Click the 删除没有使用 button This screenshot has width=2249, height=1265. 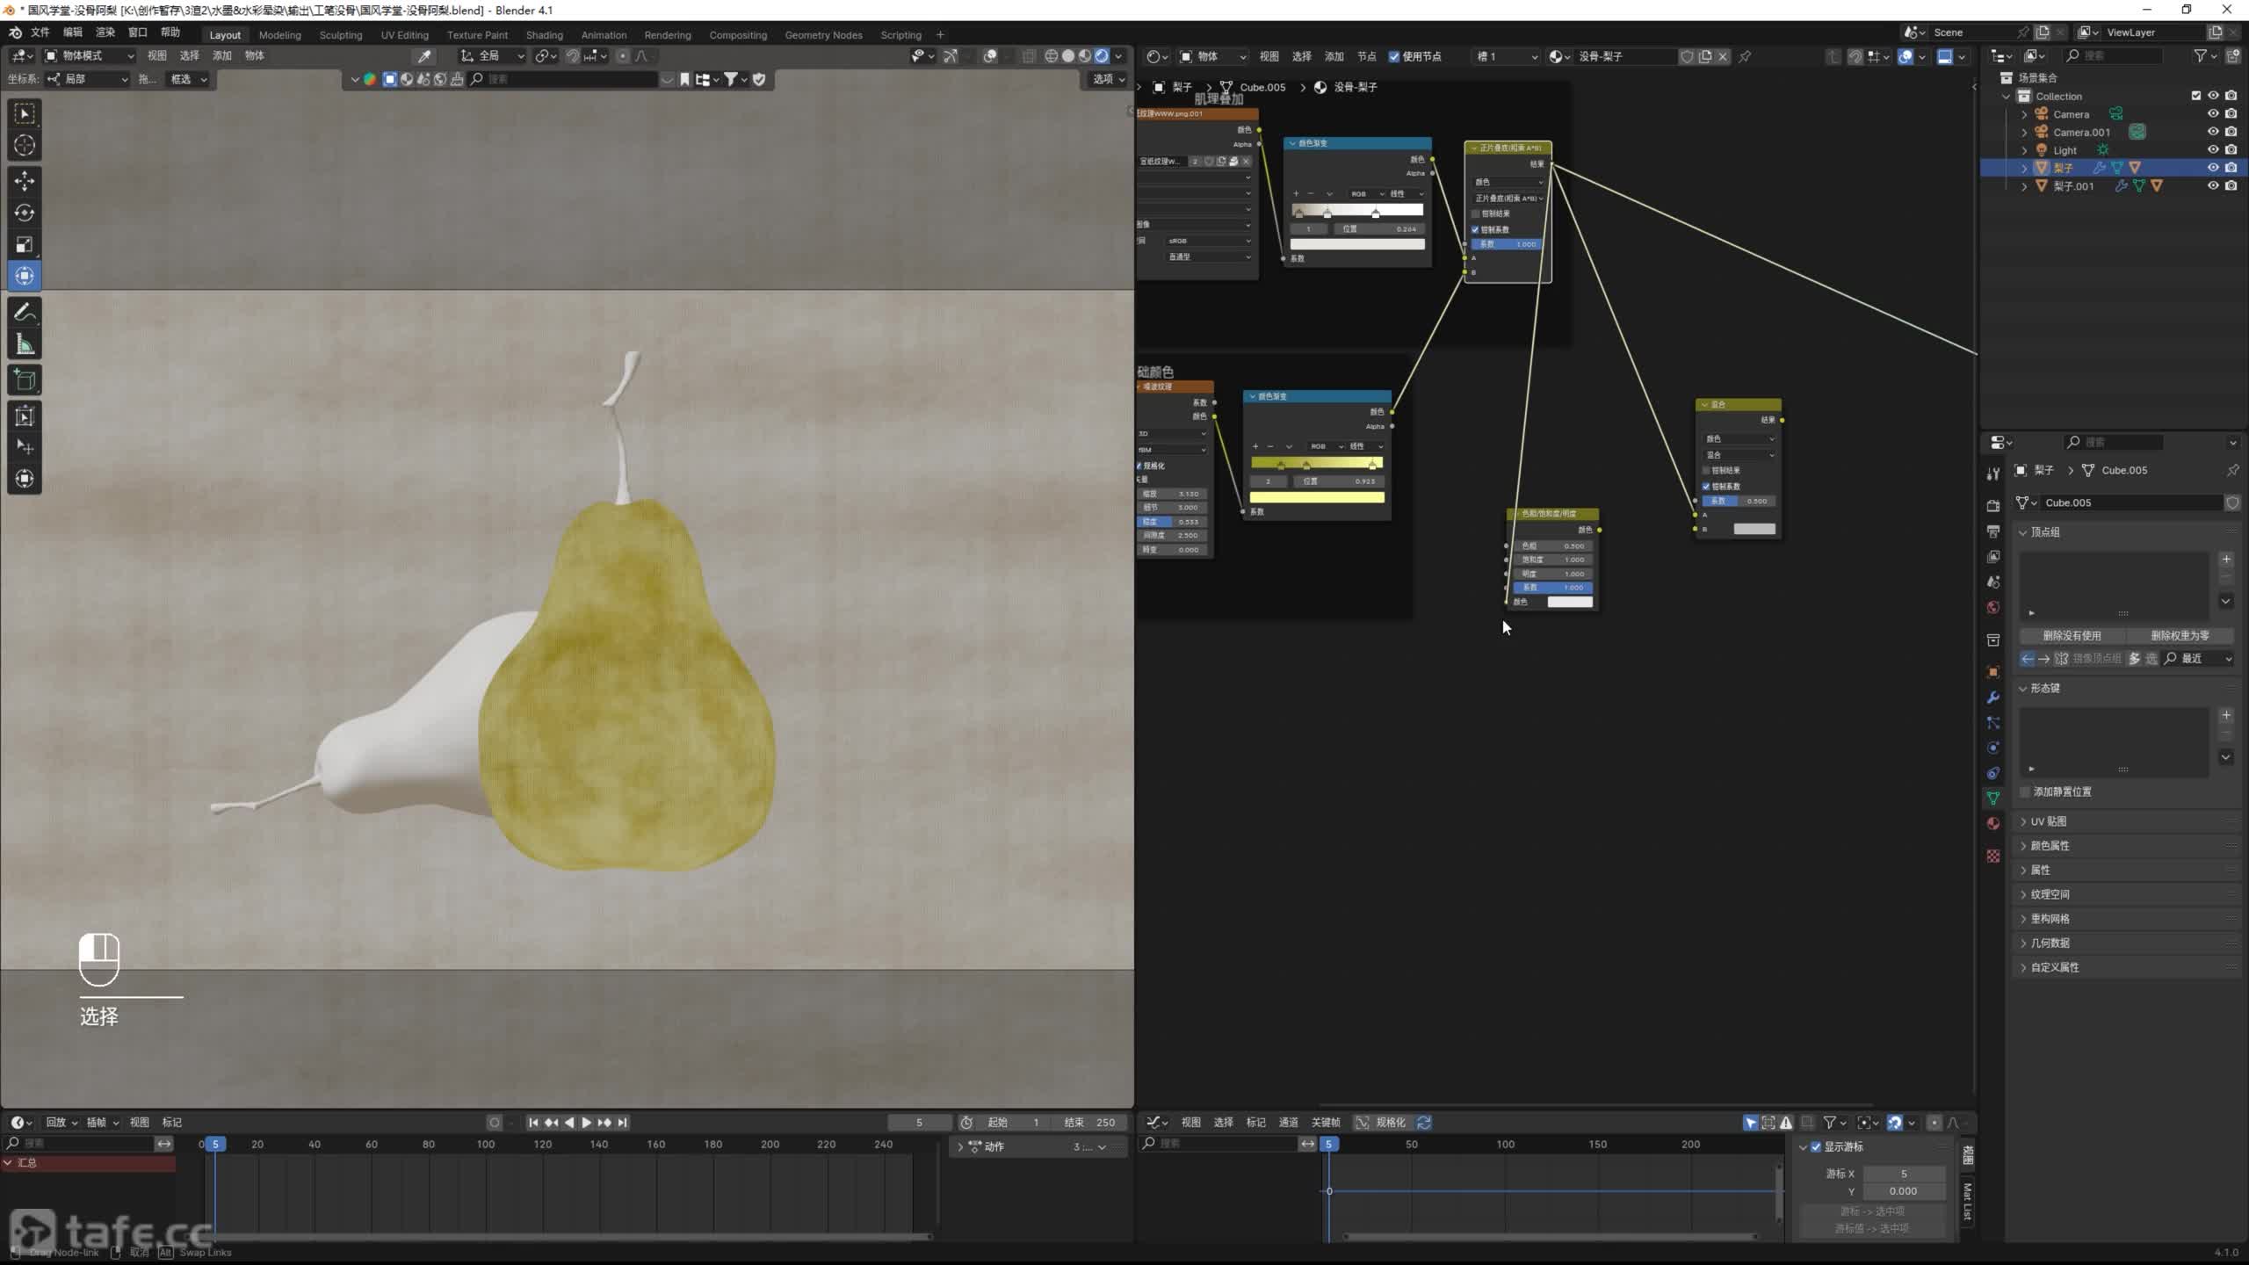pyautogui.click(x=2072, y=635)
